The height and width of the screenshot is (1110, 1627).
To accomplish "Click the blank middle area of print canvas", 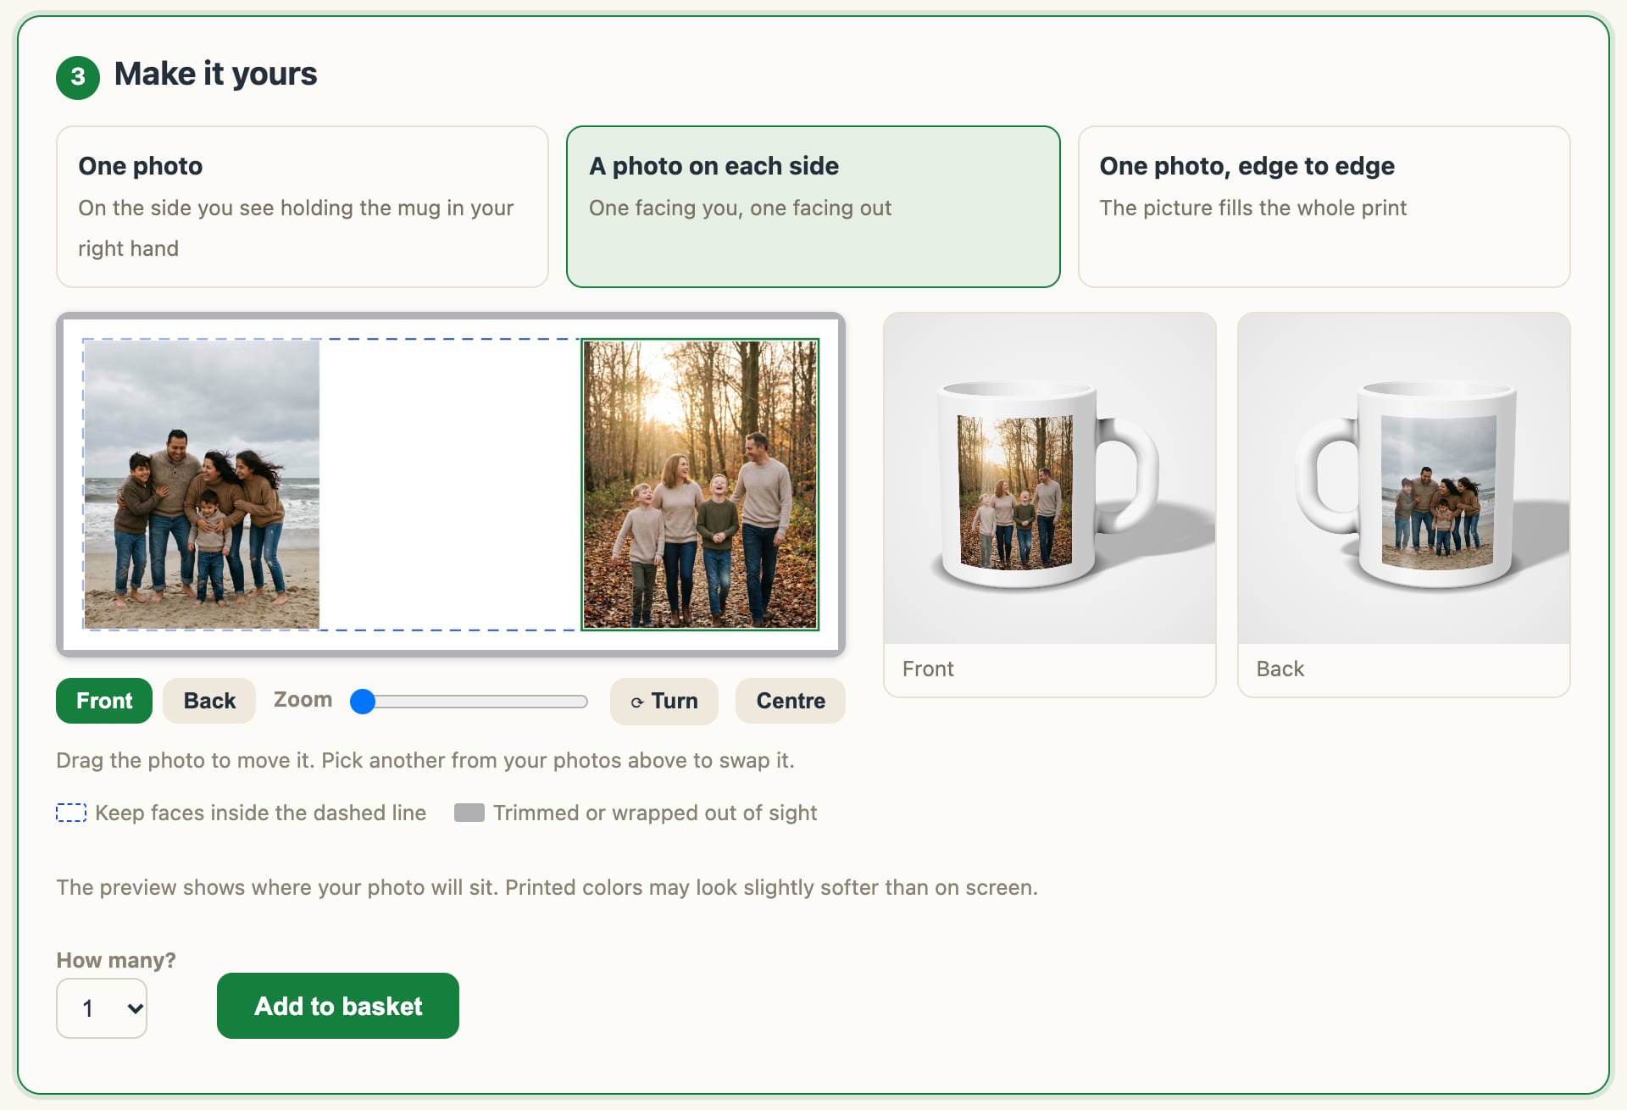I will pos(450,485).
